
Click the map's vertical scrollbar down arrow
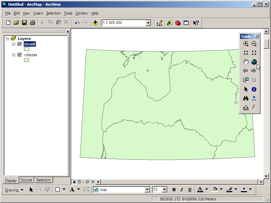(x=266, y=176)
